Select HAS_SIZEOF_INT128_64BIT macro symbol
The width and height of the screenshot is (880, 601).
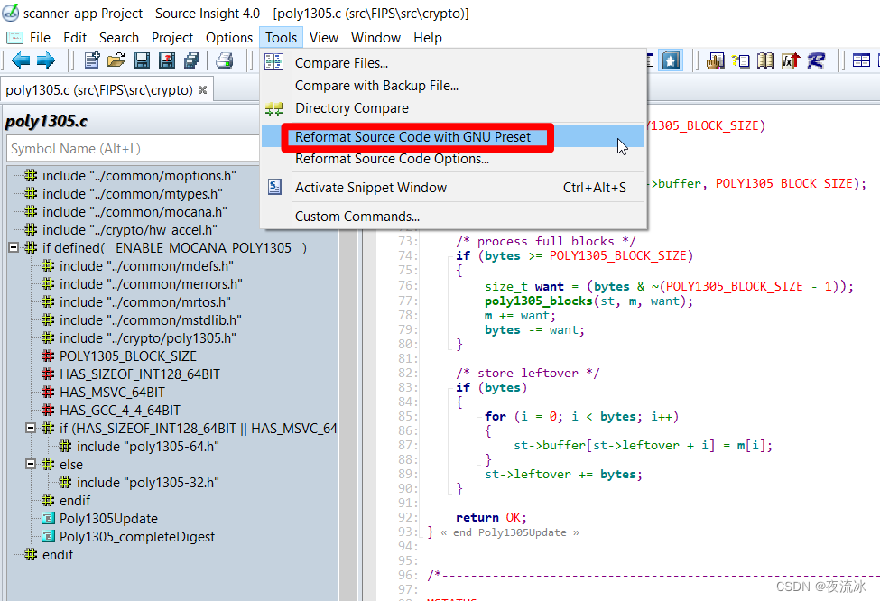pos(139,374)
